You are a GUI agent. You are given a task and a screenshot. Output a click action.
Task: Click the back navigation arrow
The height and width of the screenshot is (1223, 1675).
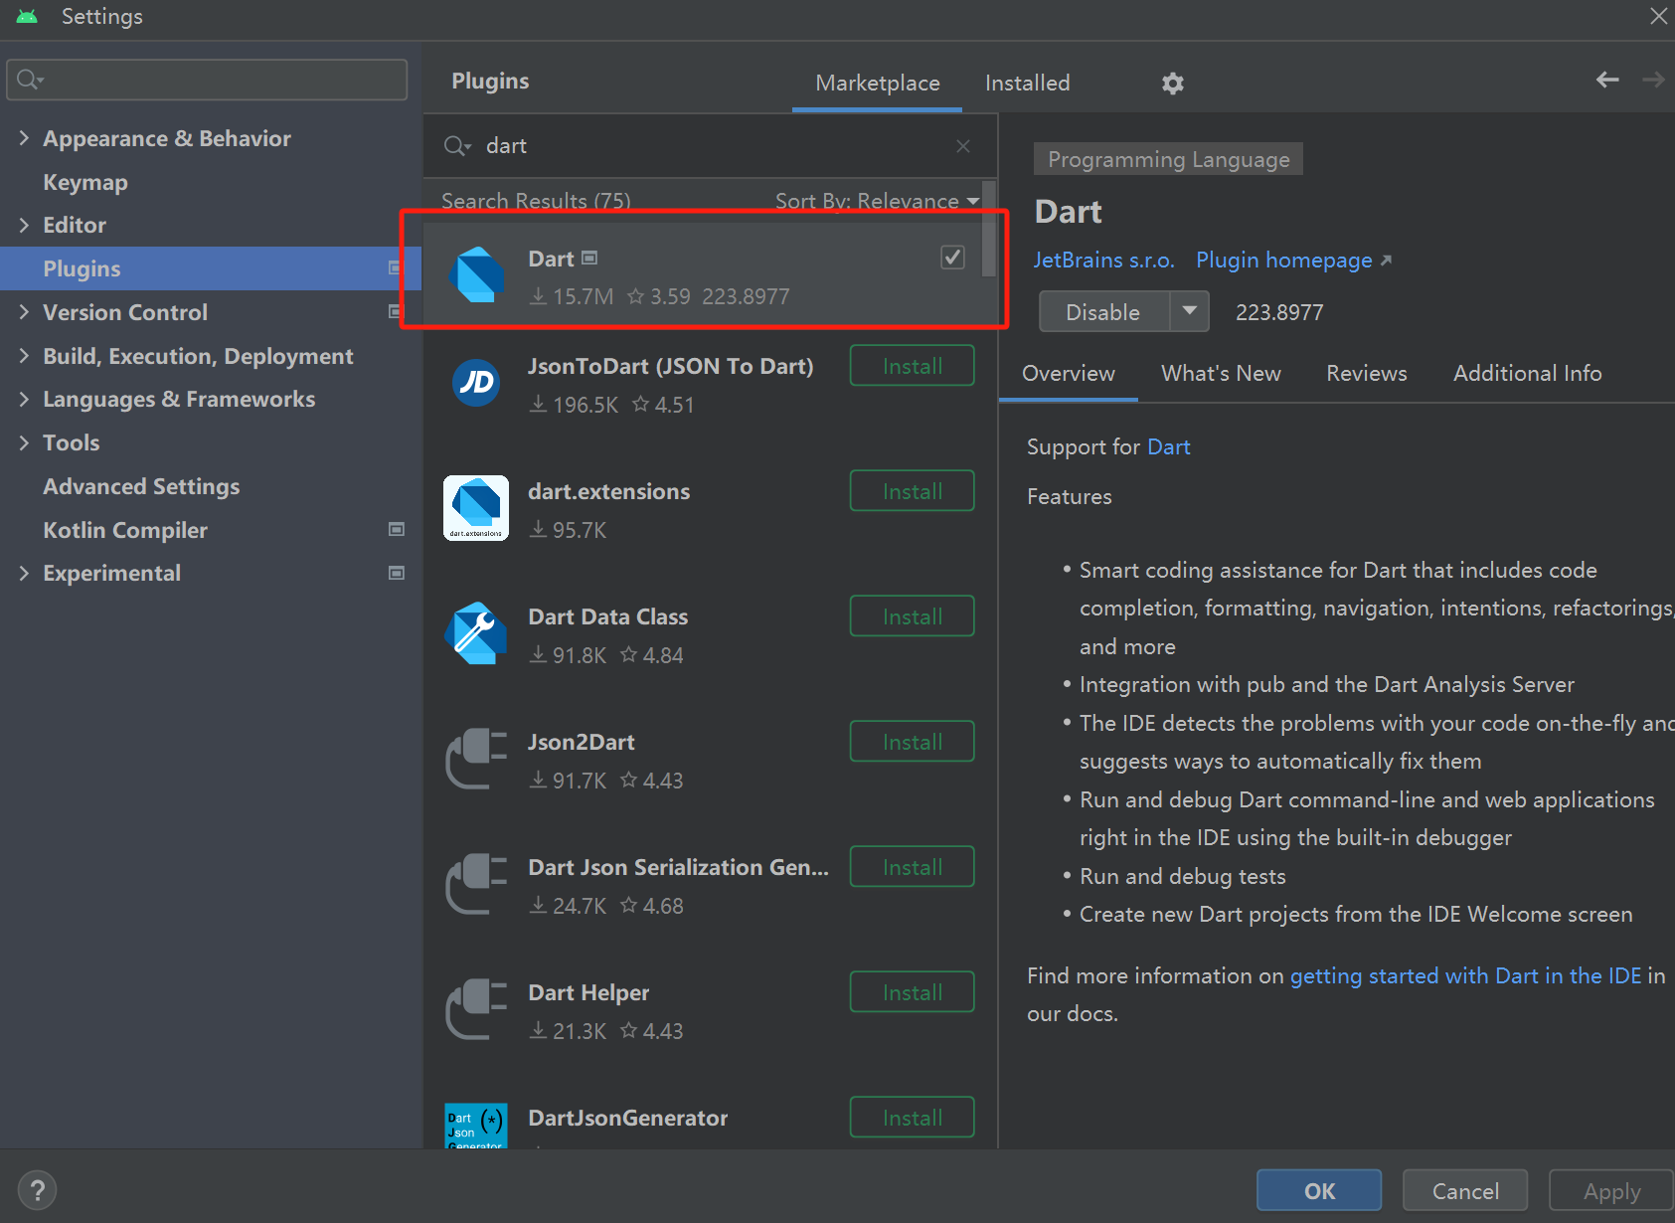tap(1607, 80)
